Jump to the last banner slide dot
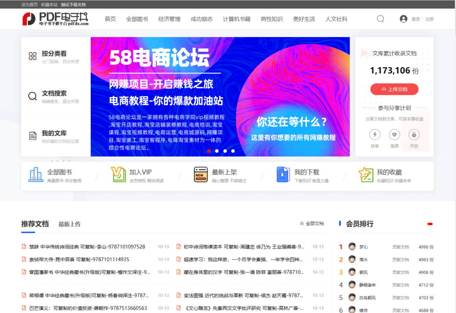The width and height of the screenshot is (456, 313). 233,151
